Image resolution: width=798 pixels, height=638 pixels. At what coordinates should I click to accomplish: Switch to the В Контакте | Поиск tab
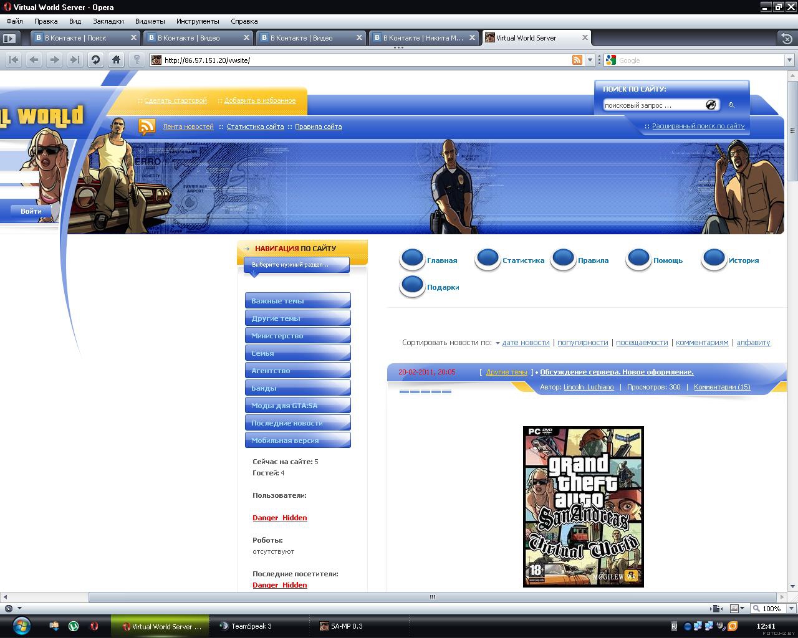pyautogui.click(x=85, y=38)
